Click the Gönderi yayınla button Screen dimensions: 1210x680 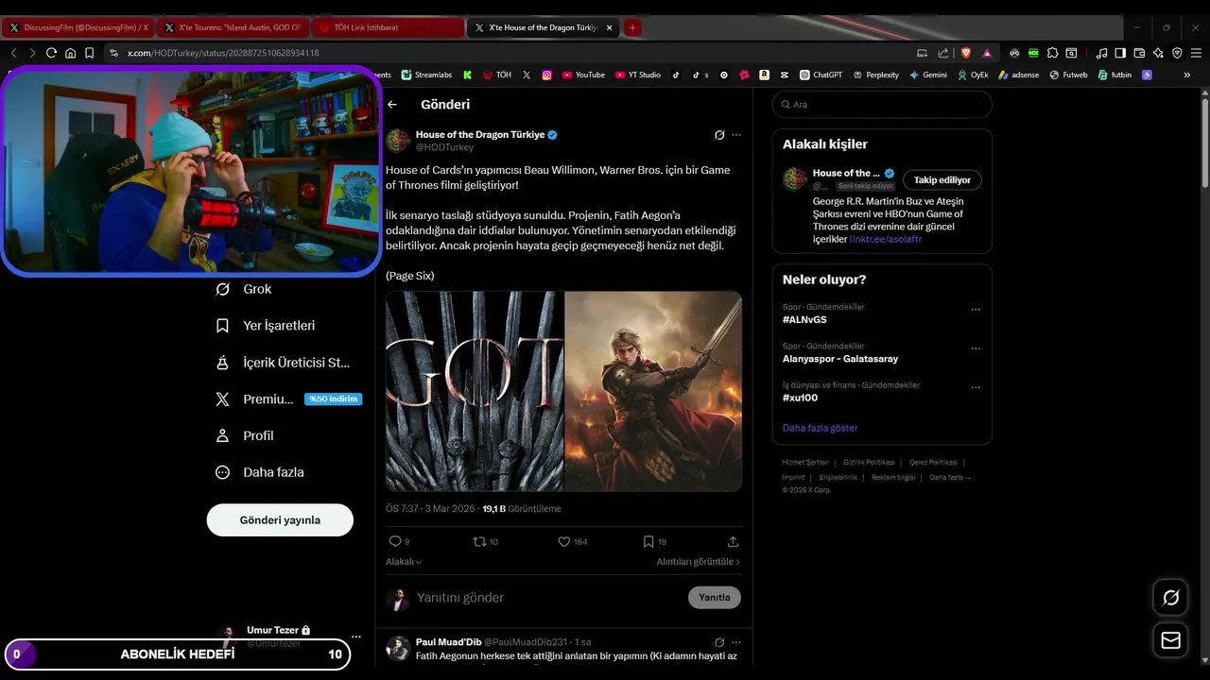point(280,520)
